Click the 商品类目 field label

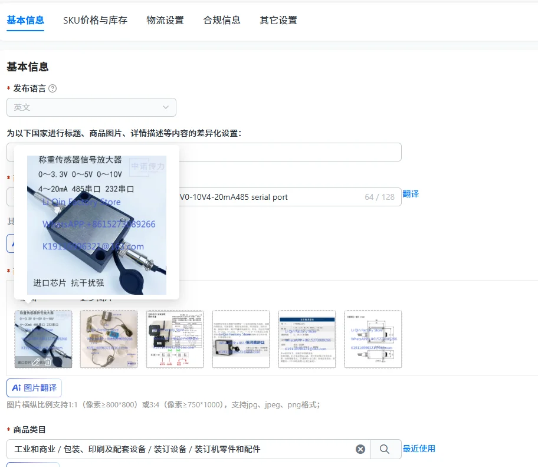coord(29,430)
